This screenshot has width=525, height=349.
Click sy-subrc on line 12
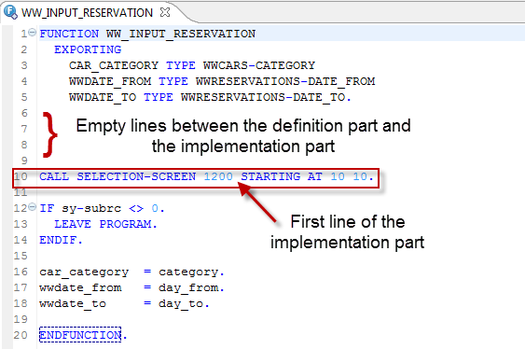[91, 209]
